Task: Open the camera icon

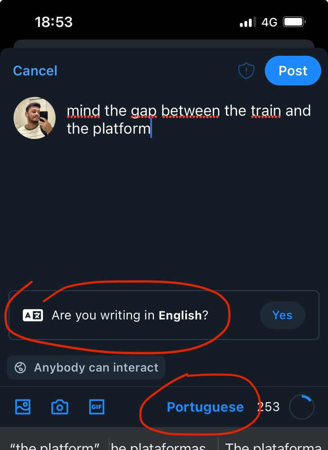Action: 60,407
